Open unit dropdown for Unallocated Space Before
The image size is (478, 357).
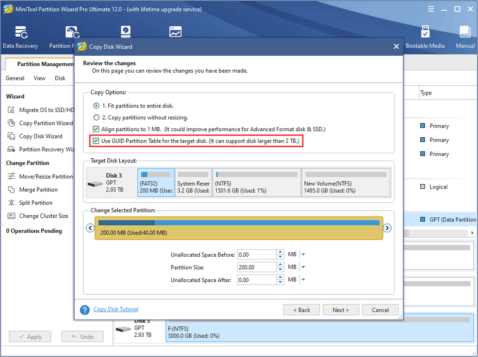pos(303,255)
